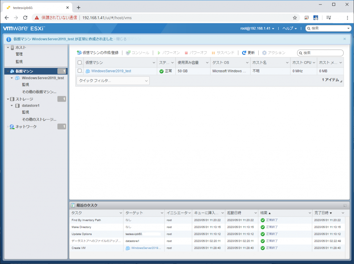354x264 pixels.
Task: Click the info icon in notification banner
Action: 9,39
